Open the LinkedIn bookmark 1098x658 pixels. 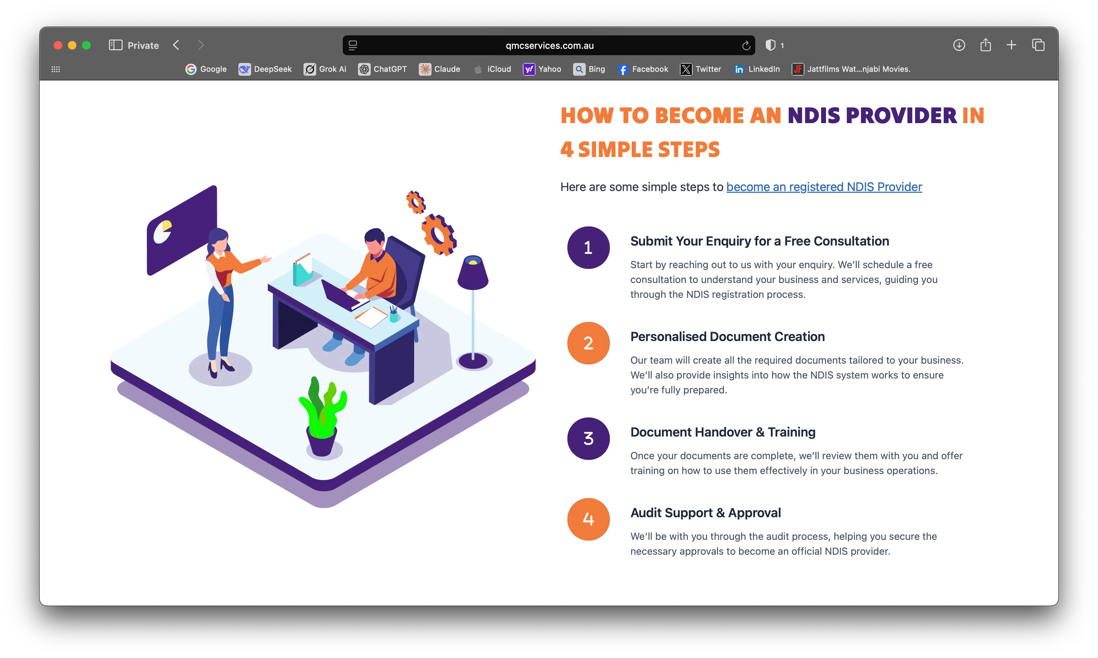coord(757,69)
